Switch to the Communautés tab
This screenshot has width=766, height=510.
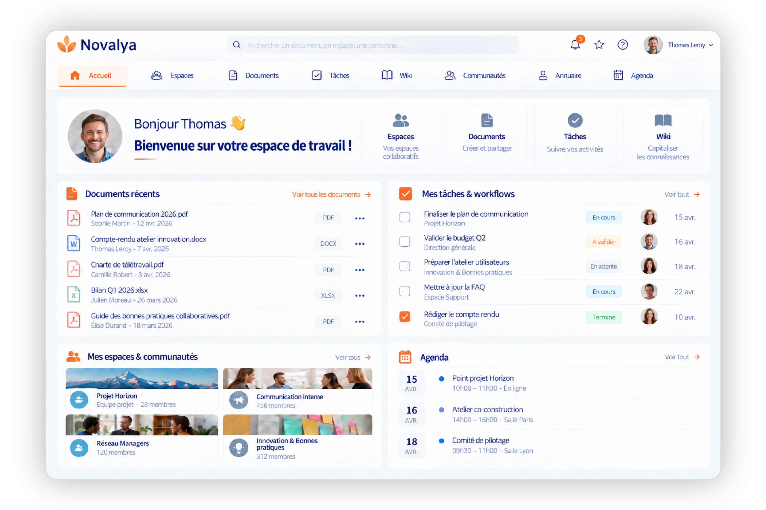coord(475,76)
